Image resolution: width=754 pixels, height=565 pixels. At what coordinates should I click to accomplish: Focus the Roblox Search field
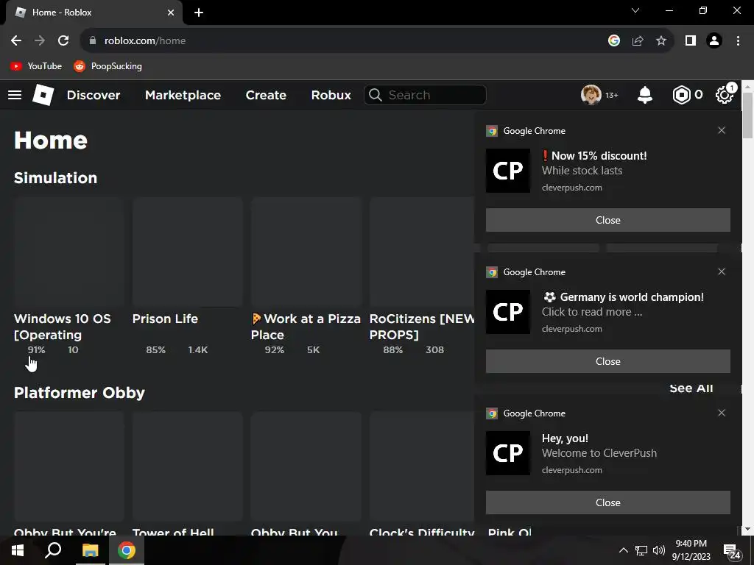(425, 95)
